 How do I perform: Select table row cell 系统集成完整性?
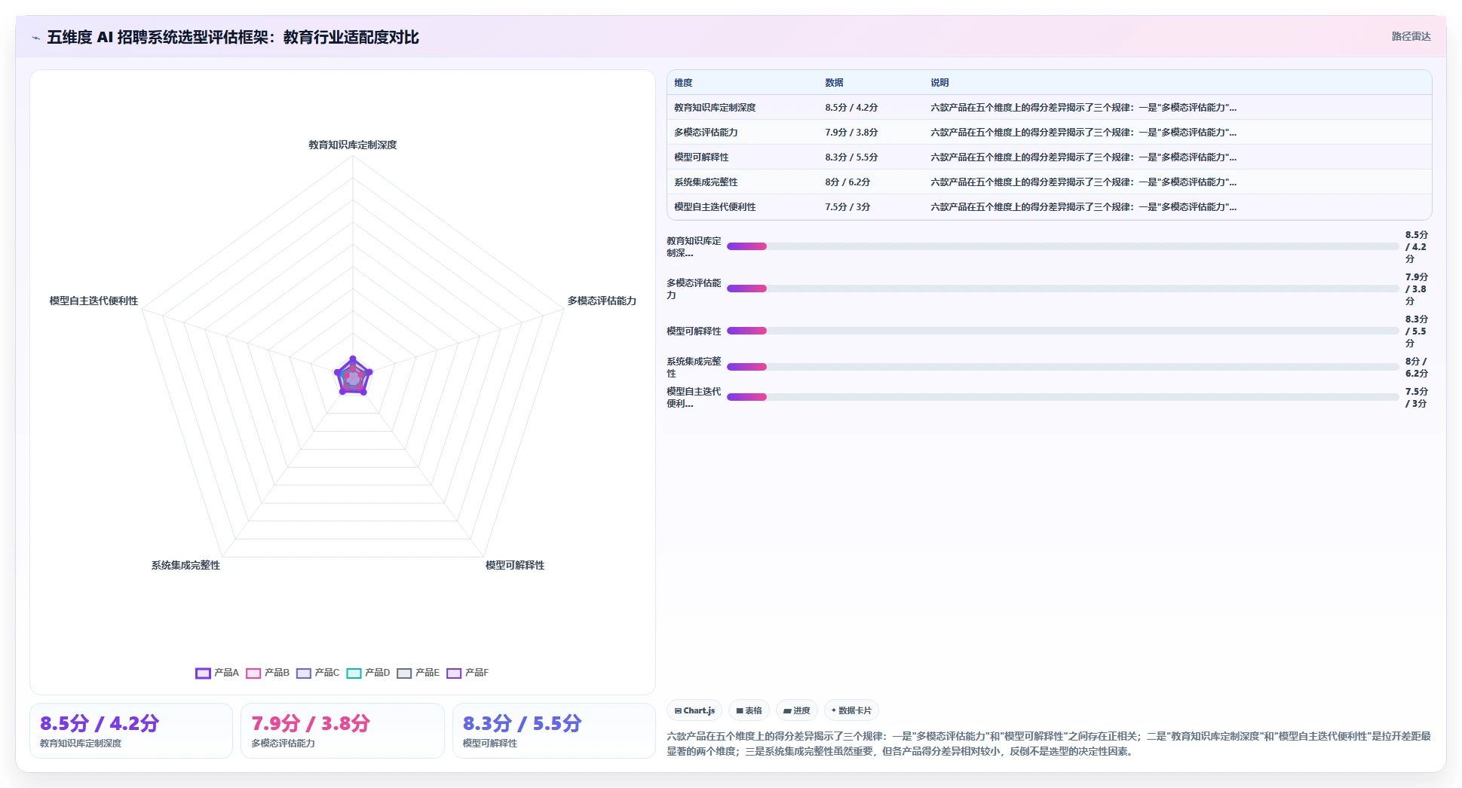click(706, 182)
